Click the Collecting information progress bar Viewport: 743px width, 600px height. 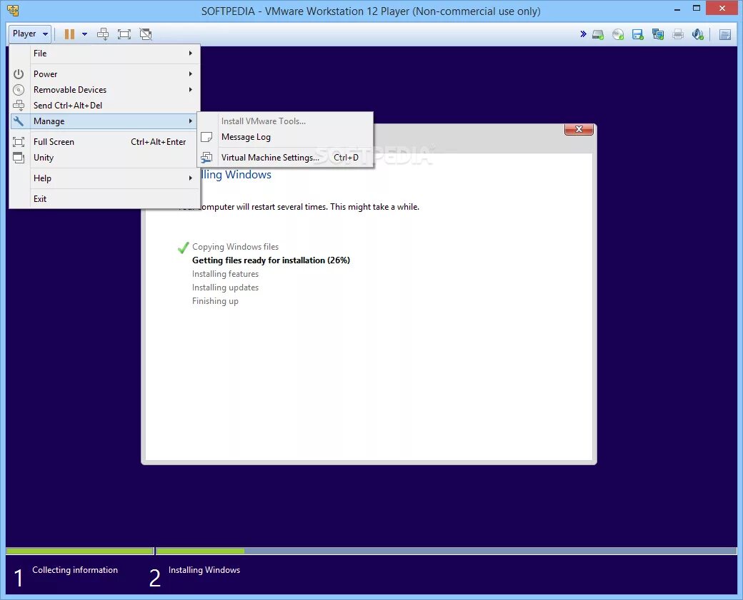click(x=79, y=551)
